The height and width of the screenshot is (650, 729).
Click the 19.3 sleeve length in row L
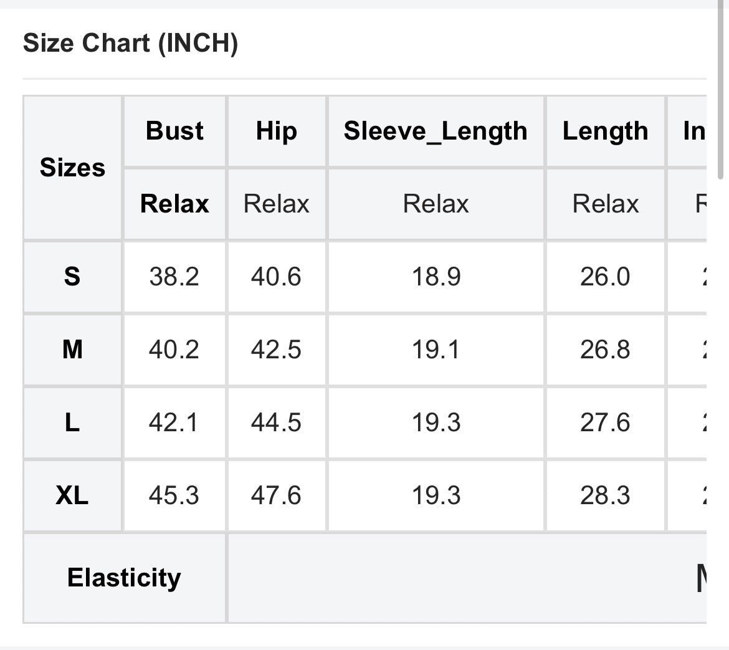point(436,423)
